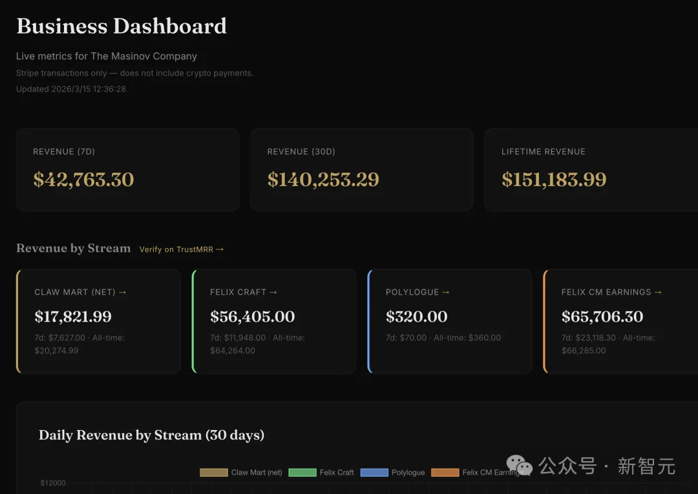The height and width of the screenshot is (494, 698).
Task: Click the tan Claw Mart legend swatch
Action: pyautogui.click(x=214, y=473)
